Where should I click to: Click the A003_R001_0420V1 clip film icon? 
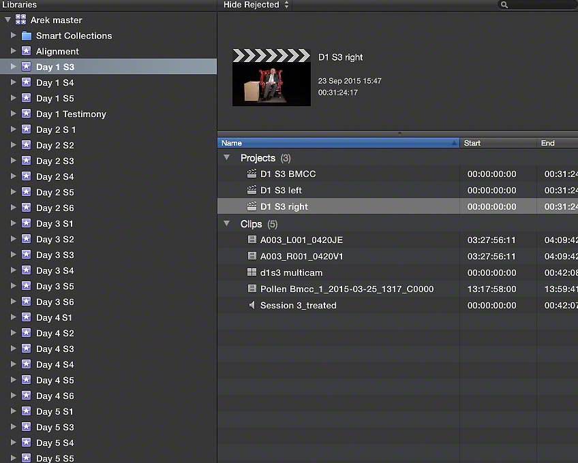tap(252, 256)
